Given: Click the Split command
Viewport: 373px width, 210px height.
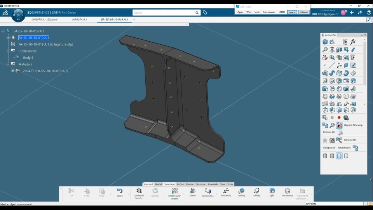Looking at the screenshot, I should (x=272, y=192).
